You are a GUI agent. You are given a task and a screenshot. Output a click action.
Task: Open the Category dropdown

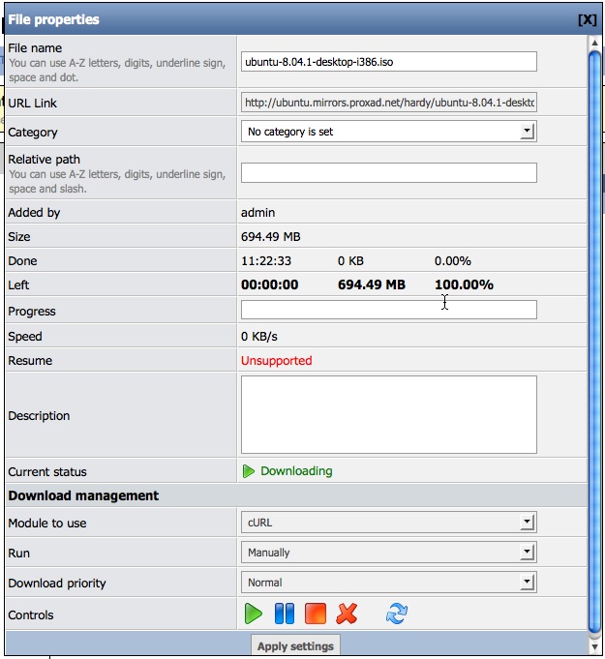(x=388, y=132)
